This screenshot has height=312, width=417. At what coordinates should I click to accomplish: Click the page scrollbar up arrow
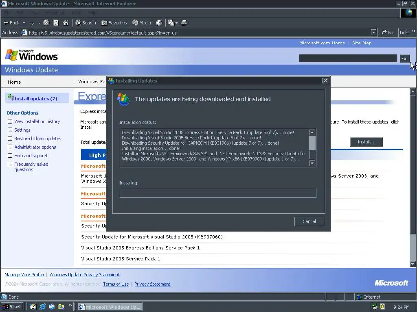click(413, 91)
